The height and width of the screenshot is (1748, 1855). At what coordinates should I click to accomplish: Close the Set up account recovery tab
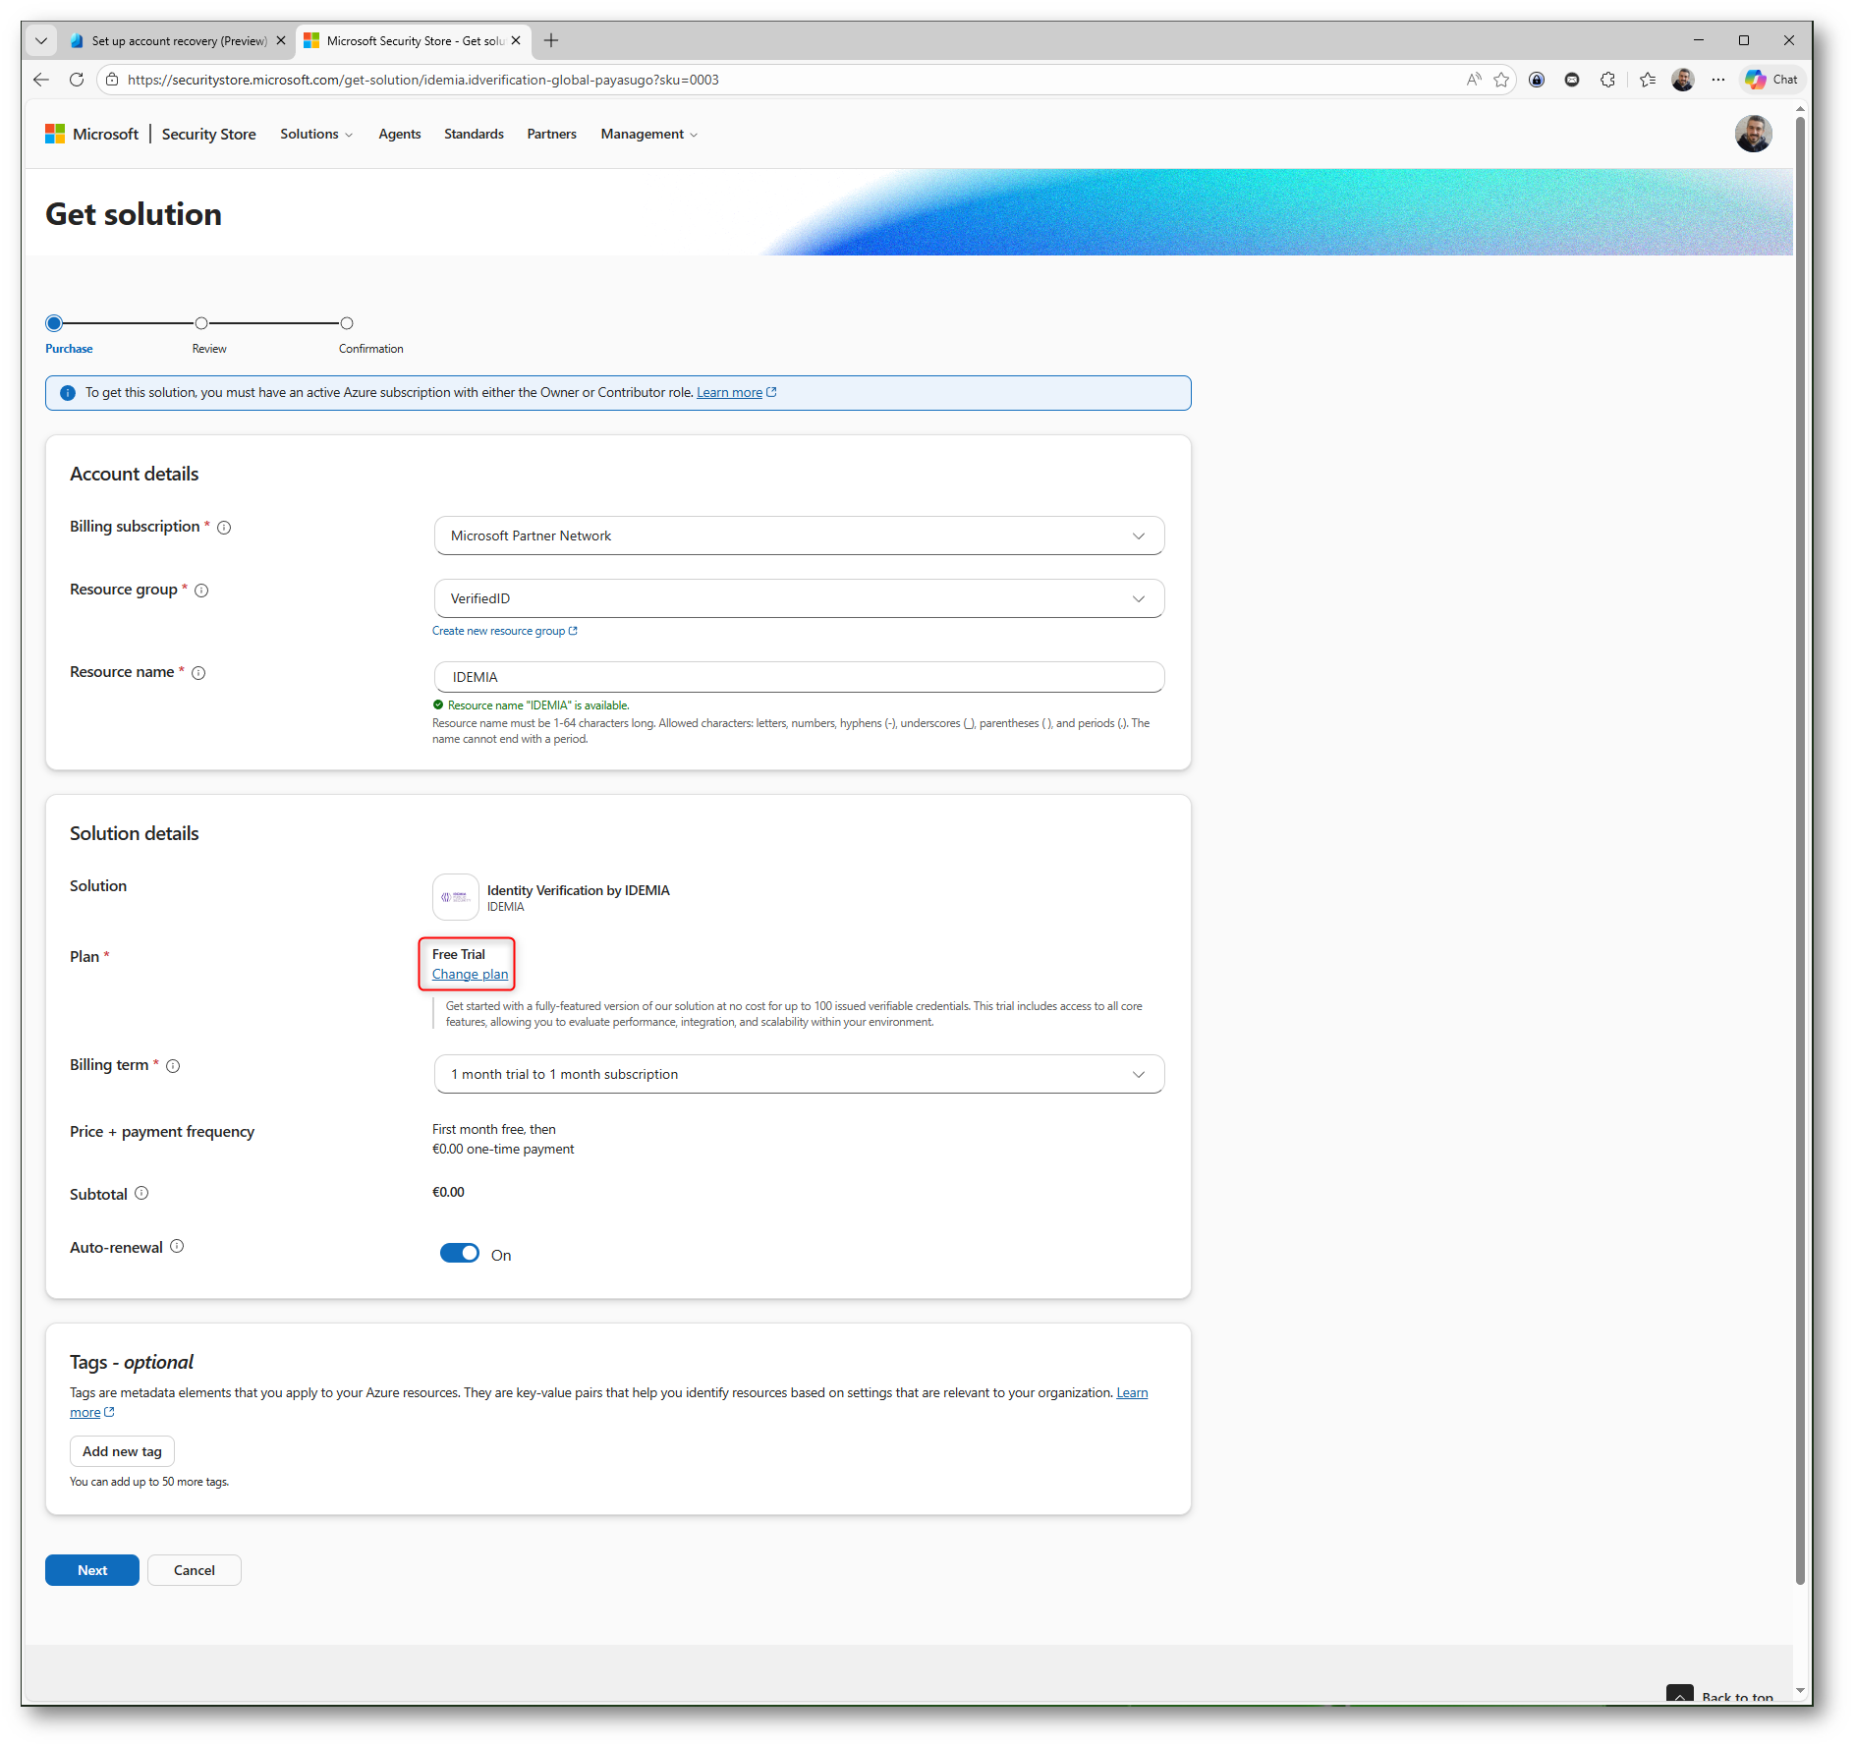click(281, 40)
